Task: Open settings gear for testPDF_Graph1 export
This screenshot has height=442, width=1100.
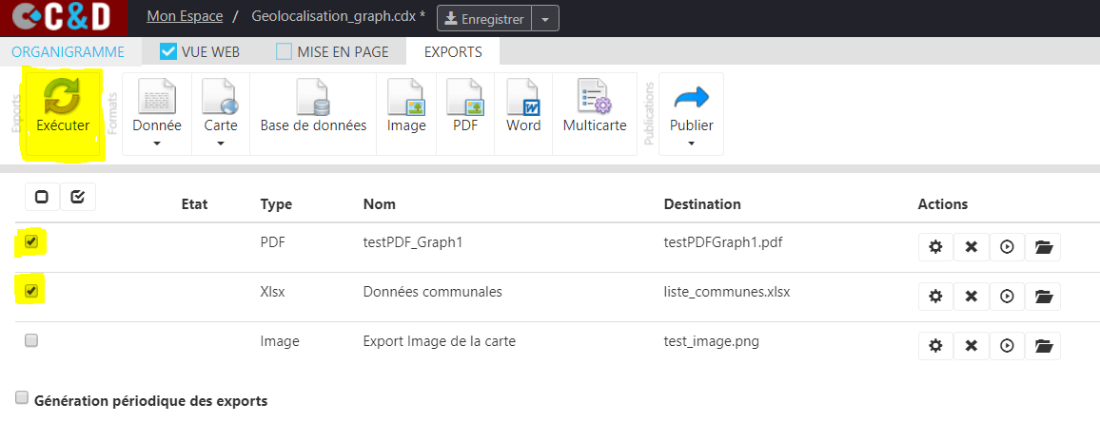Action: point(935,246)
